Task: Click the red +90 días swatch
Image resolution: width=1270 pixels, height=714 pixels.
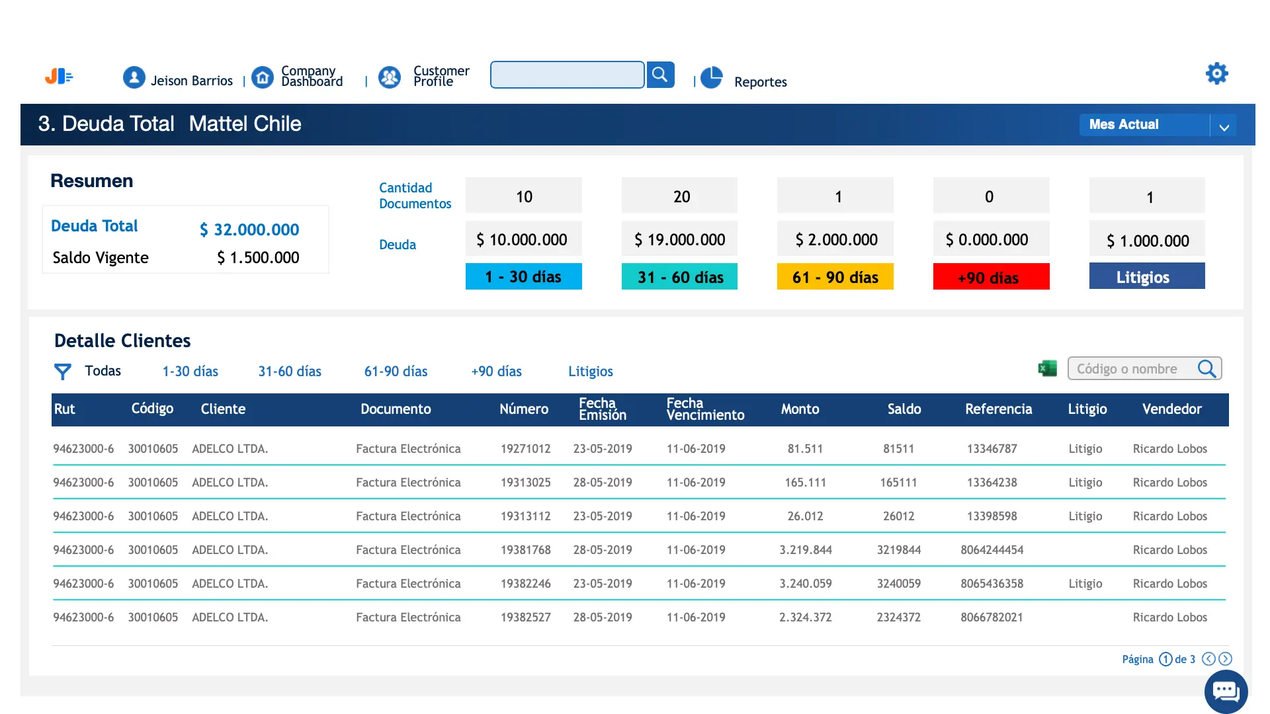Action: click(x=991, y=277)
